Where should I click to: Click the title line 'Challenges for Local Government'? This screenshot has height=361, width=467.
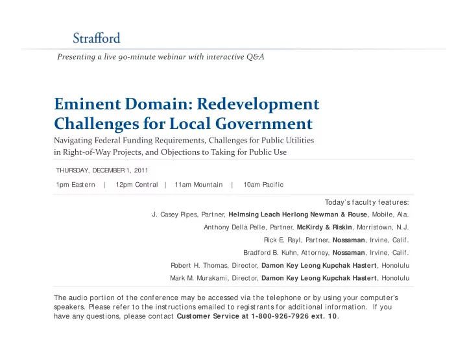(183, 124)
